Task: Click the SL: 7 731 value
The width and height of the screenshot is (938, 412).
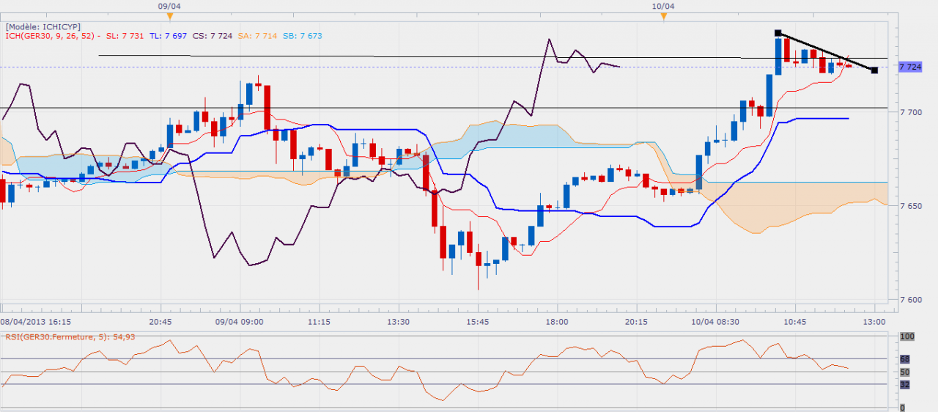Action: (x=125, y=35)
